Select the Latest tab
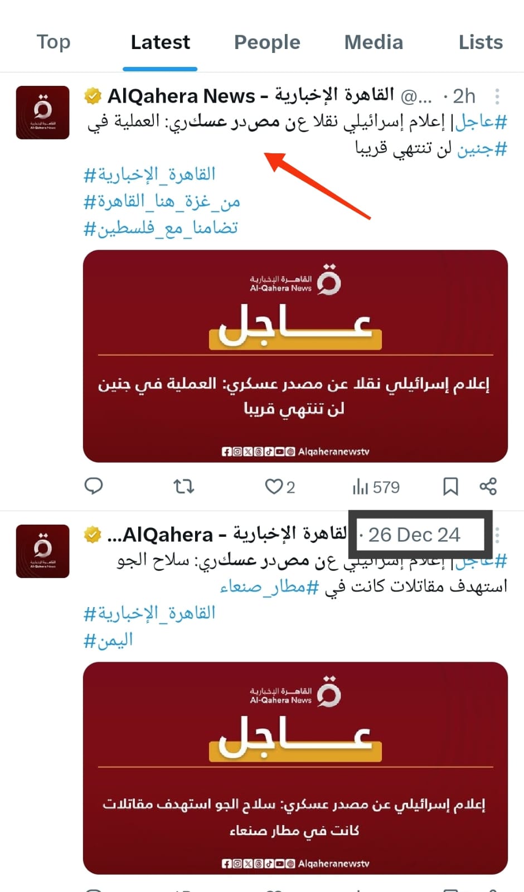524x892 pixels. click(x=161, y=42)
